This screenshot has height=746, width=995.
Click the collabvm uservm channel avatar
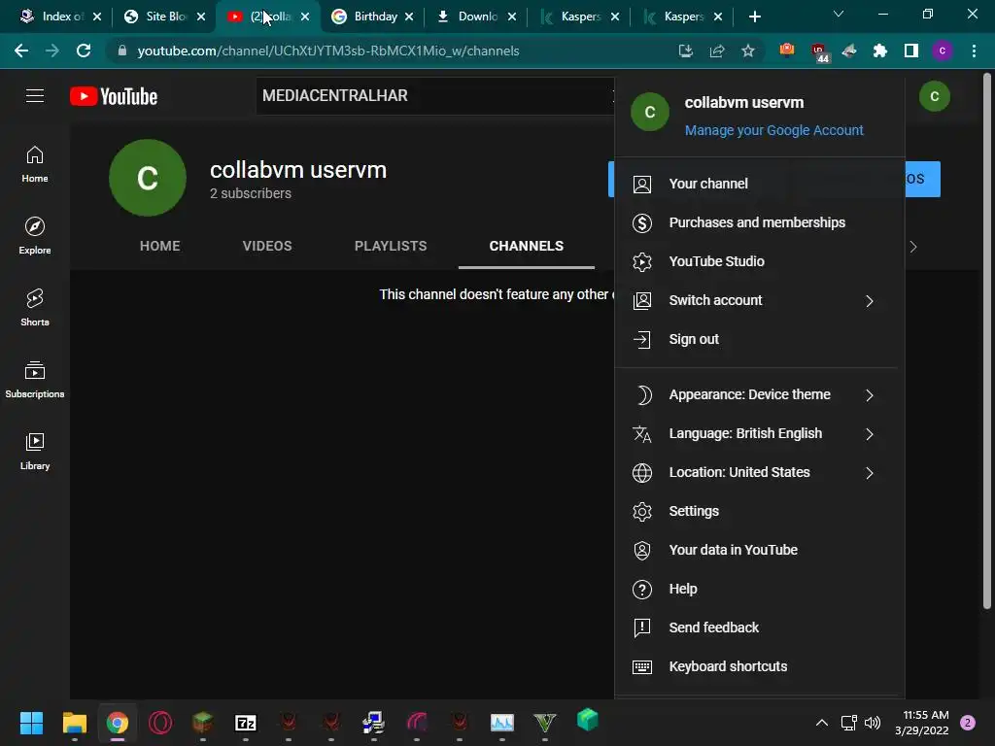coord(148,178)
